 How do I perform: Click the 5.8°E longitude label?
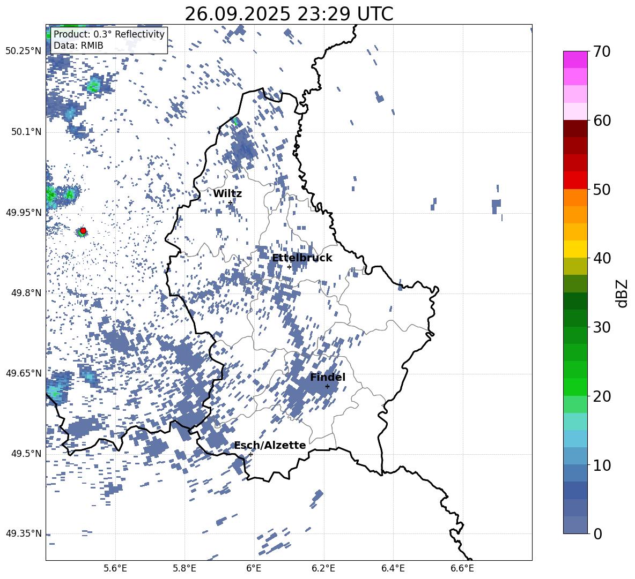[x=184, y=568]
